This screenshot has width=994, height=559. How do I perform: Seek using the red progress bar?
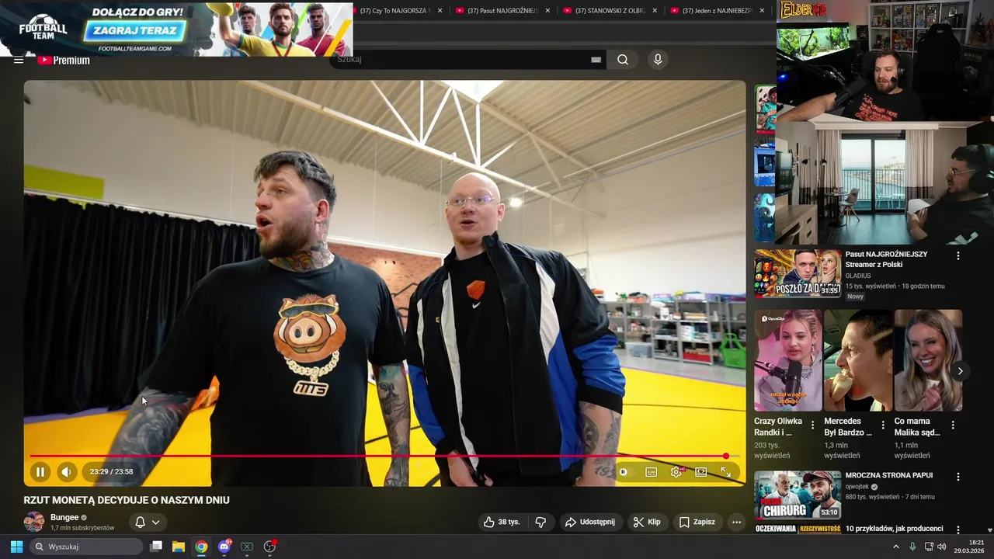click(x=384, y=457)
